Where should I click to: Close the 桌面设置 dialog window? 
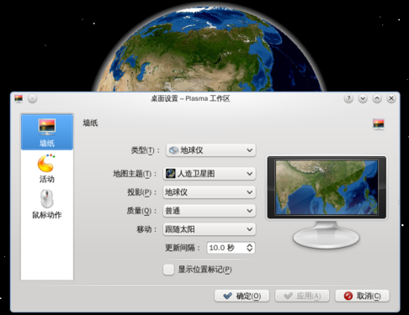click(x=391, y=98)
